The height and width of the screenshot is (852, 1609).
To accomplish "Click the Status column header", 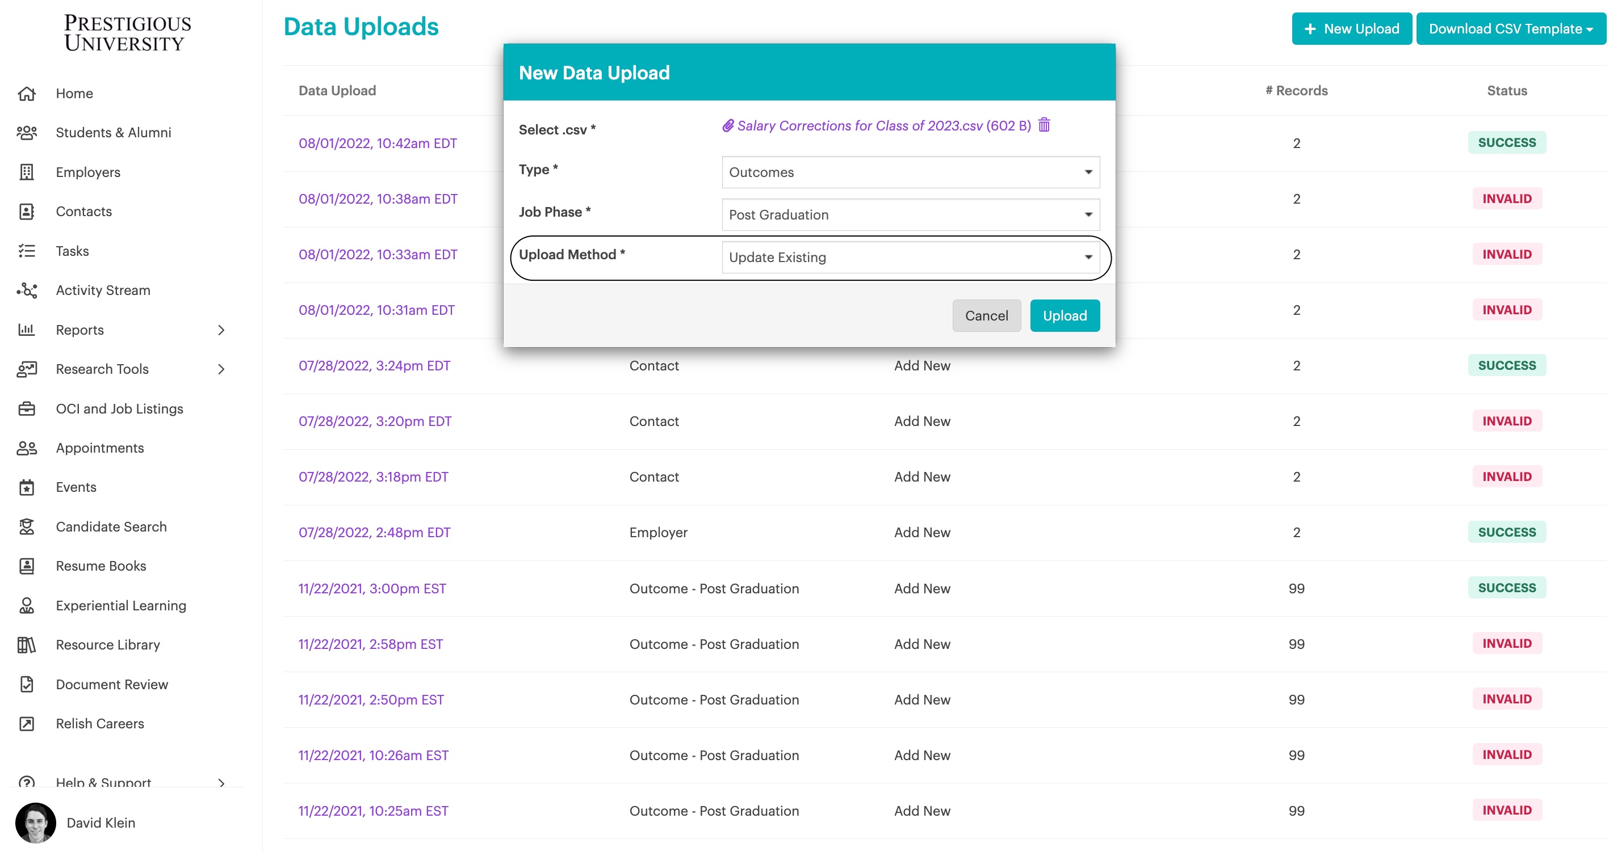I will click(x=1507, y=91).
